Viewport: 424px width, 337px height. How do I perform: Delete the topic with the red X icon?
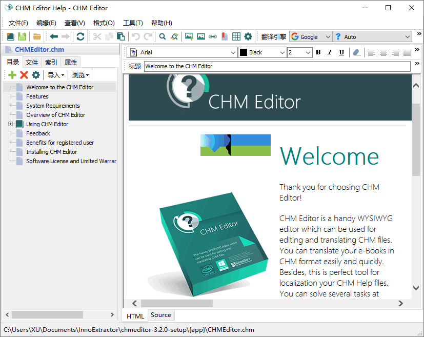(24, 75)
